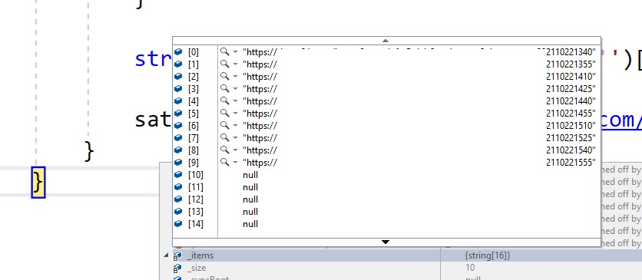Click the null value of element [12]
This screenshot has width=642, height=280.
point(250,199)
